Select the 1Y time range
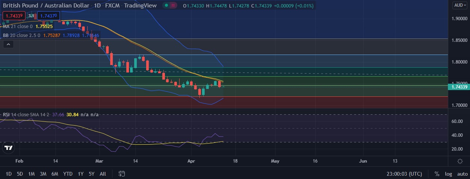This screenshot has height=179, width=470. pos(81,174)
